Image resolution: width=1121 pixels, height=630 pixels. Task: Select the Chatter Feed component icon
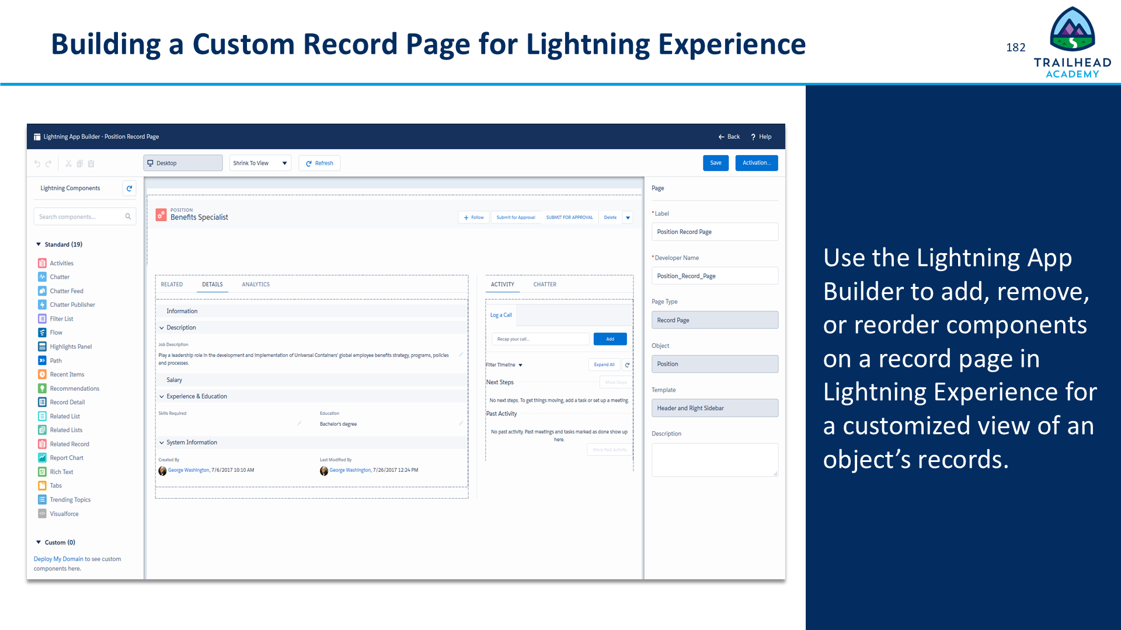(x=42, y=290)
